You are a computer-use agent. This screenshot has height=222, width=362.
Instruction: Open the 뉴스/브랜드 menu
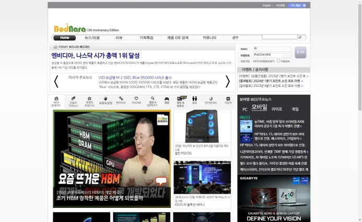tap(92, 38)
